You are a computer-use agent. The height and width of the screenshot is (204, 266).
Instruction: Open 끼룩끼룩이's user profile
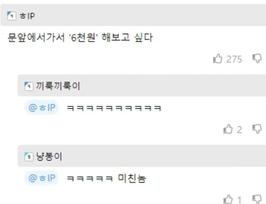[58, 86]
